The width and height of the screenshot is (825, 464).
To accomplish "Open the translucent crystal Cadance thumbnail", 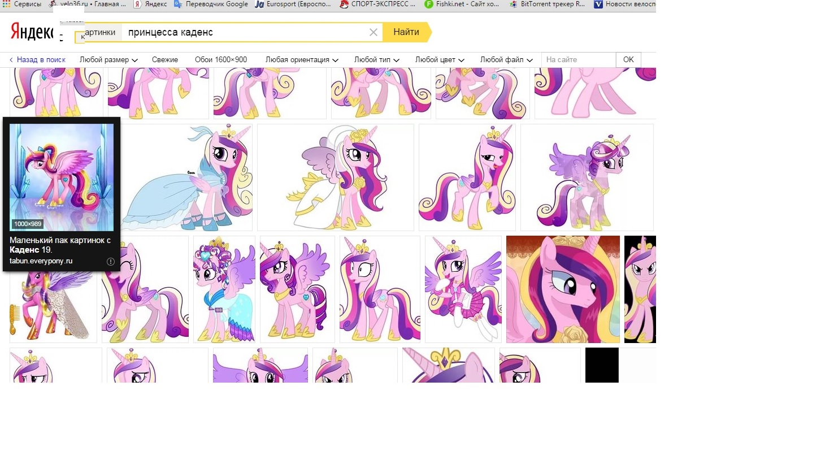I will tap(587, 177).
